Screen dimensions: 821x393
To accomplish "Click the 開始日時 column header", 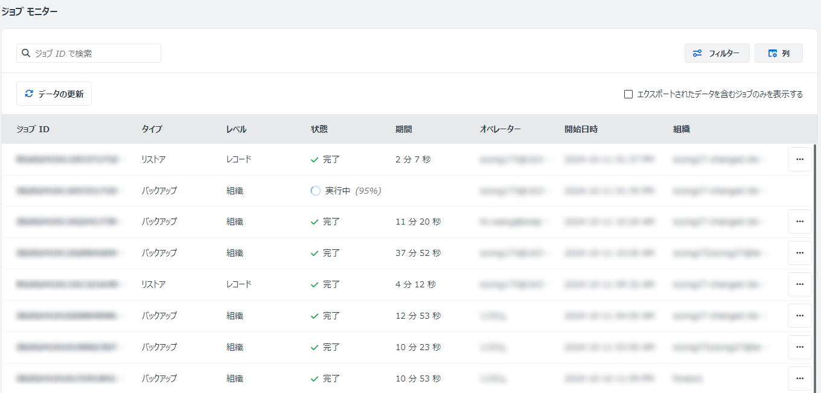I will pos(581,129).
